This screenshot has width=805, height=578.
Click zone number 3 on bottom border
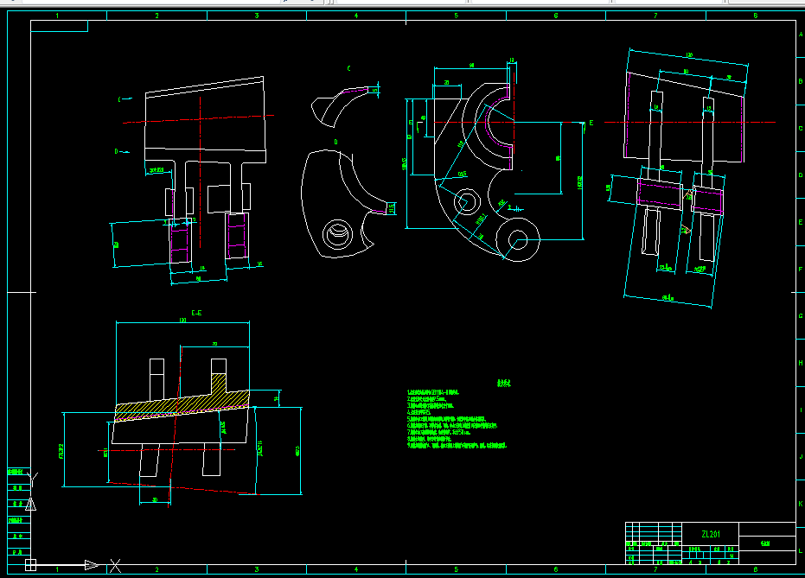[x=257, y=569]
